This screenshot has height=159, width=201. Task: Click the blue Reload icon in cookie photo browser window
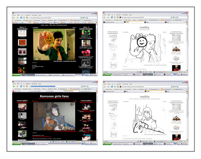(x=21, y=18)
